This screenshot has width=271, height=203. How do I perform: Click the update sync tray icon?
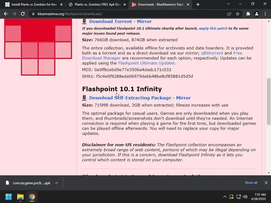(231, 197)
